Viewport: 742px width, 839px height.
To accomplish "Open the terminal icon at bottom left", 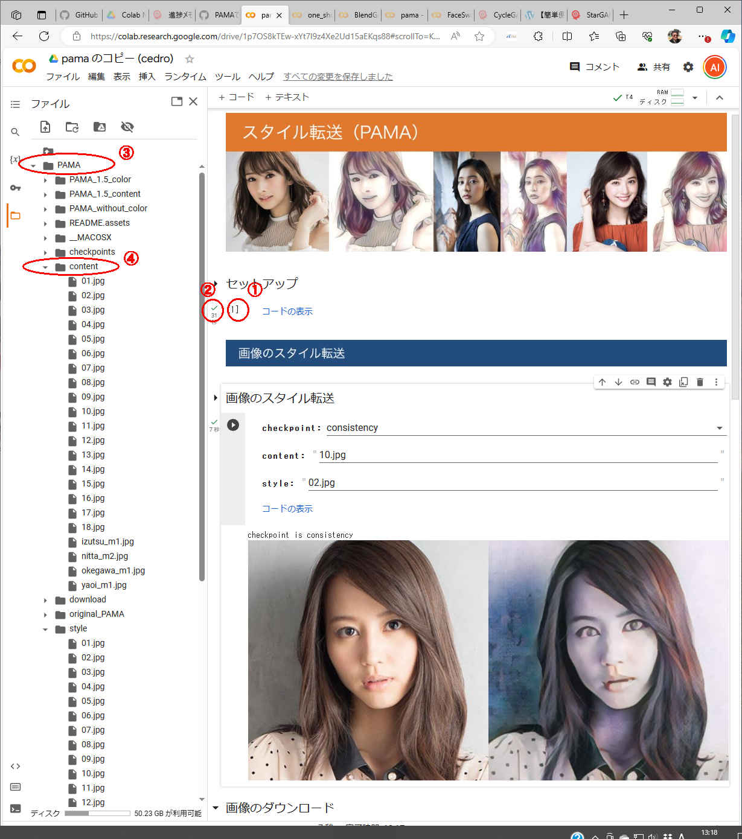I will click(15, 808).
